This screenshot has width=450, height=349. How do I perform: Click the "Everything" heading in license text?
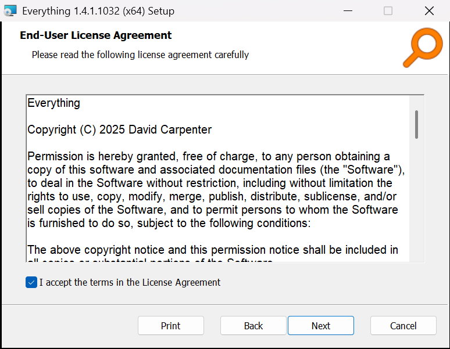tap(53, 103)
